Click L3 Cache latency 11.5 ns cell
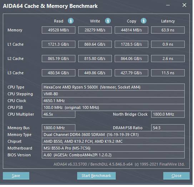Image resolution: width=194 pixels, height=187 pixels. tap(168, 73)
